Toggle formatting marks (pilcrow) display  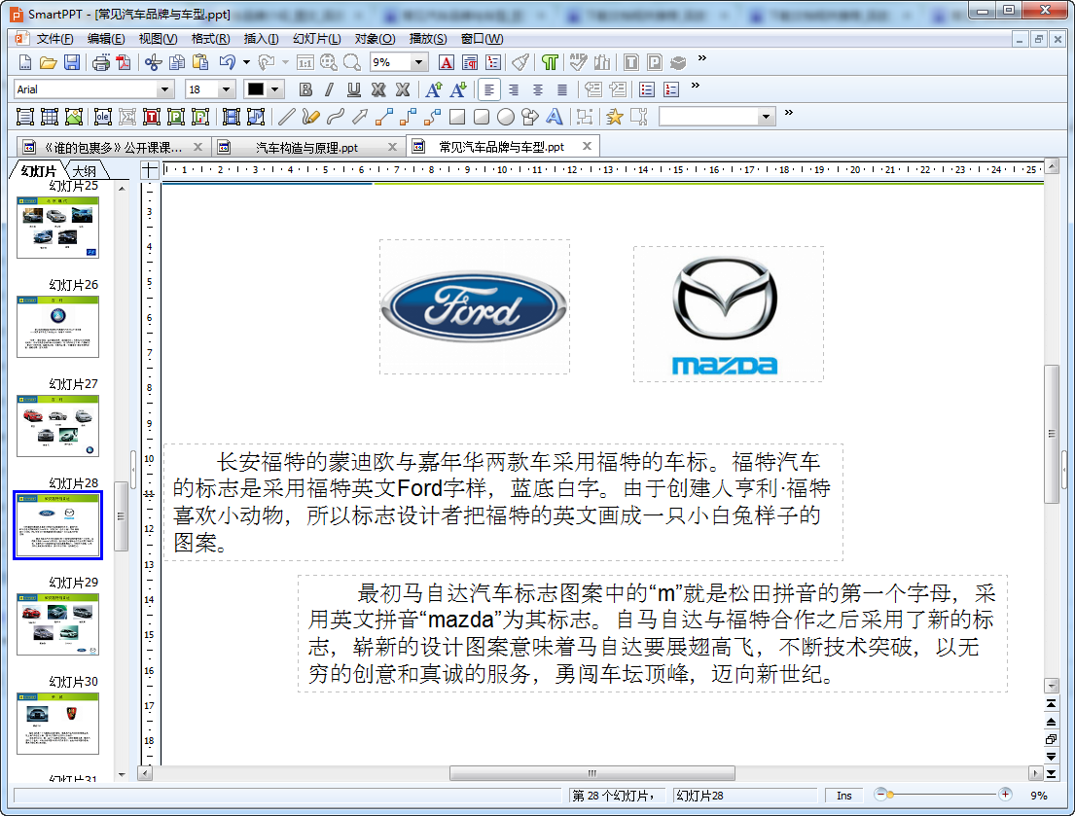click(549, 63)
